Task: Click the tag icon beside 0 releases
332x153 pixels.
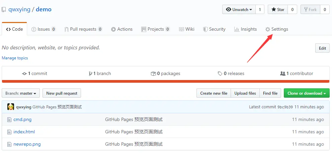Action: coord(220,74)
